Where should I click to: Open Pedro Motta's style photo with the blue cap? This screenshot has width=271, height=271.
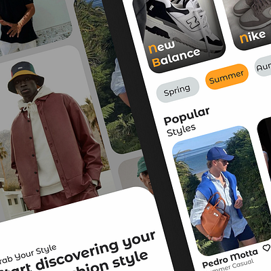pos(222,191)
